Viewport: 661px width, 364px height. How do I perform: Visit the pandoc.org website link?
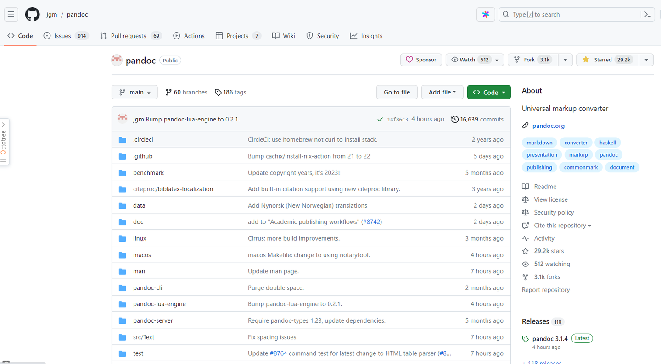pos(549,126)
